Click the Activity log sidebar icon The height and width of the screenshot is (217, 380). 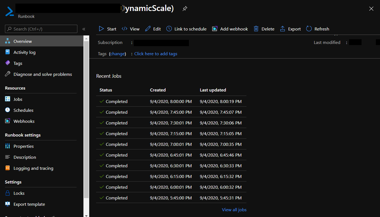coord(8,52)
